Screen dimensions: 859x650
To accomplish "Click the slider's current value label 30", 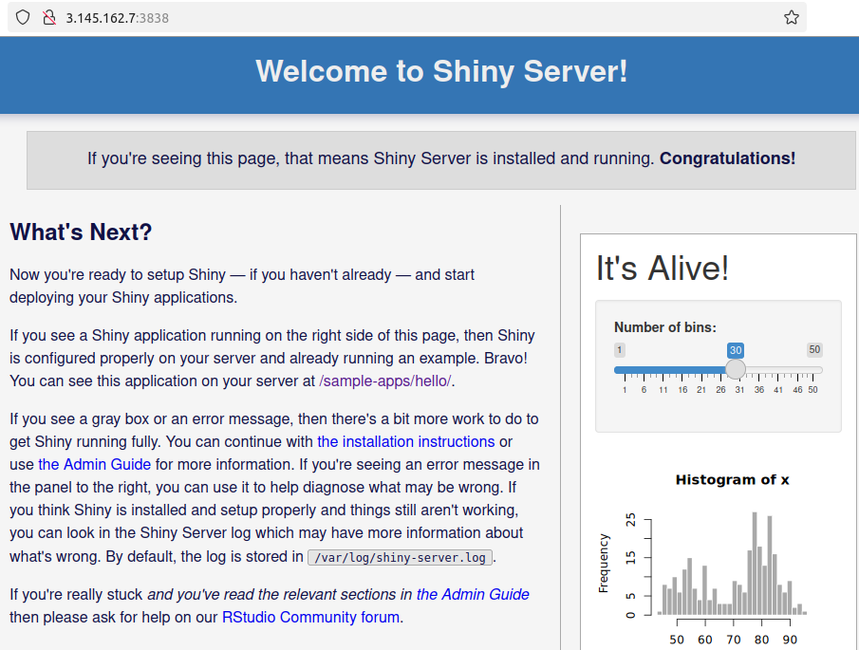I will click(x=736, y=350).
